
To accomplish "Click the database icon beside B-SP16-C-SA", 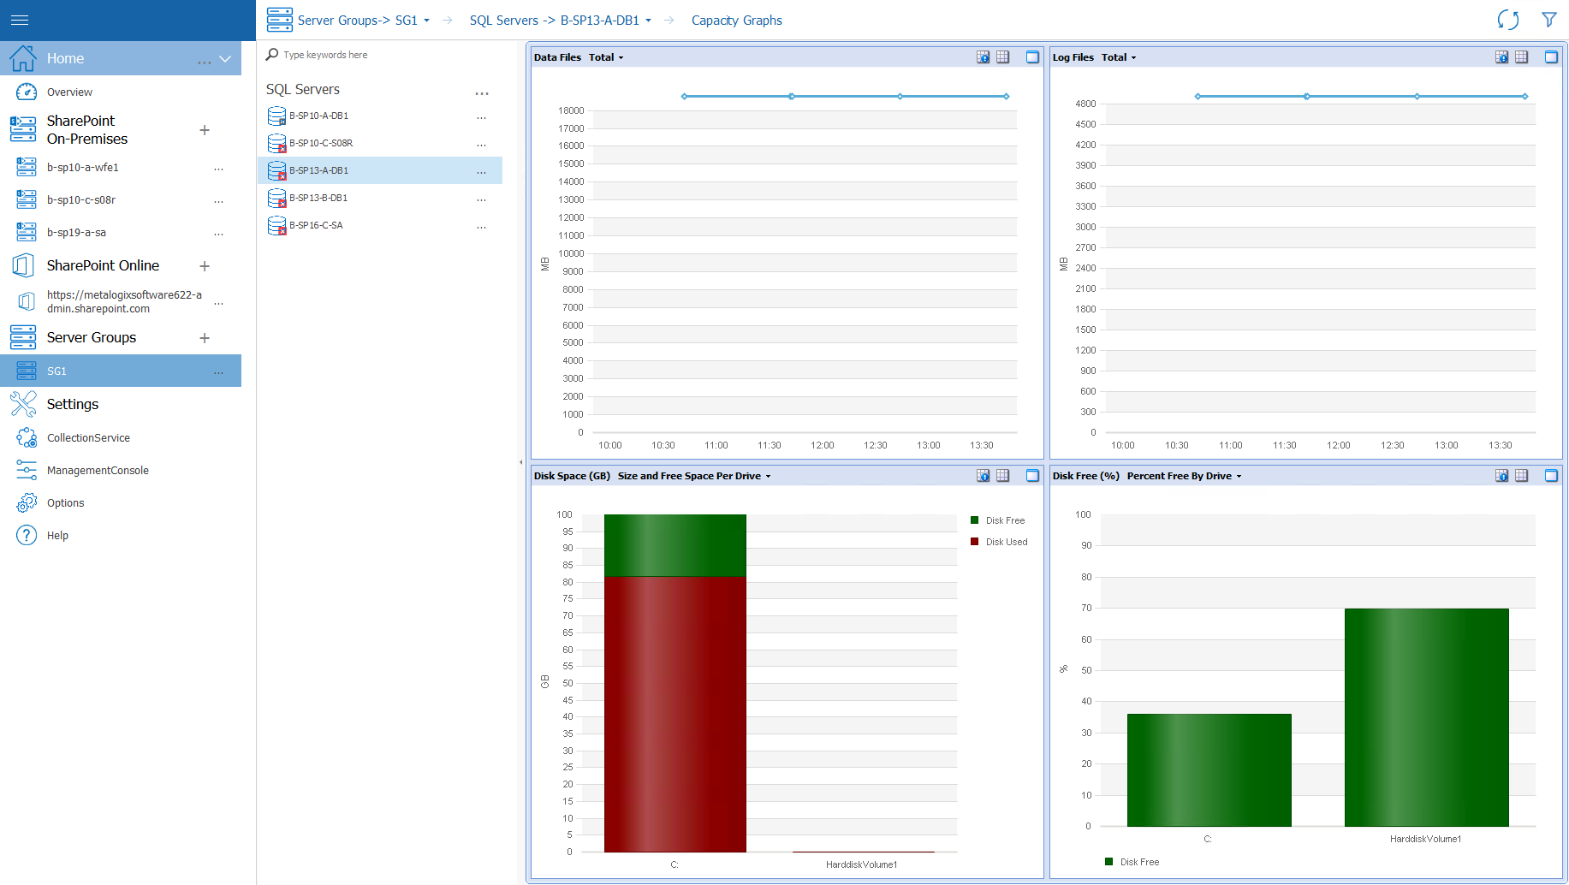I will pyautogui.click(x=276, y=225).
